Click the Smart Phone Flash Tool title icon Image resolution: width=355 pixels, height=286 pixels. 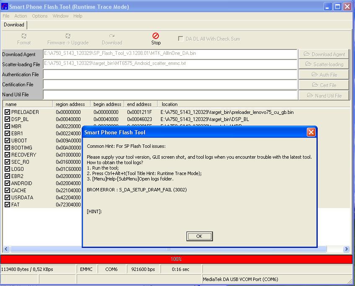pos(4,7)
